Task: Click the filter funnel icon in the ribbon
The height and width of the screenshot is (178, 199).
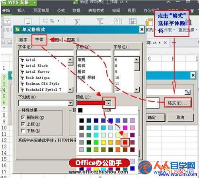Action: [x=100, y=21]
